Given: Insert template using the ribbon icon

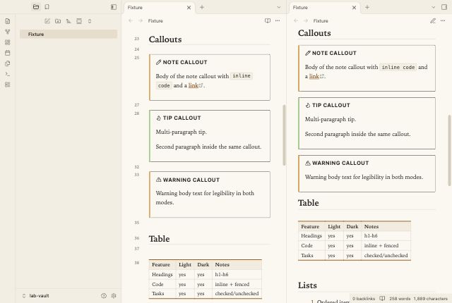Looking at the screenshot, I should point(8,63).
